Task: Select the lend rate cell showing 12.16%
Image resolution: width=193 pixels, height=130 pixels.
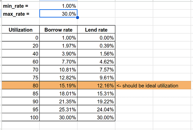Action: click(x=96, y=85)
